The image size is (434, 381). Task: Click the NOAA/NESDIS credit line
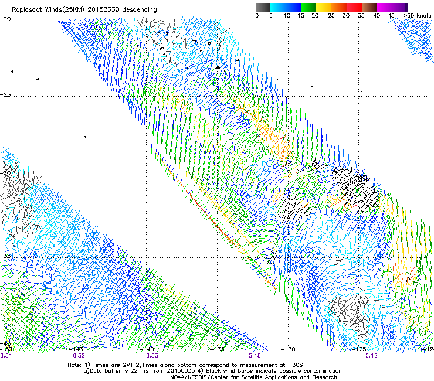253,377
